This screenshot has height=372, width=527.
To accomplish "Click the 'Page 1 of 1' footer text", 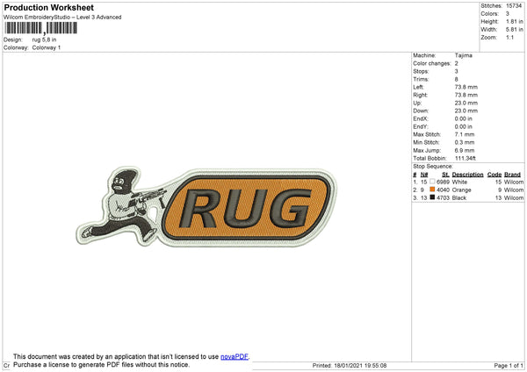I will (x=509, y=366).
